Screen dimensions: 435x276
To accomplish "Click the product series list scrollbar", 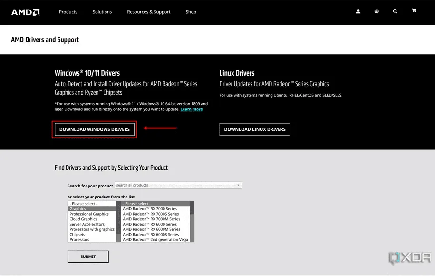I will (192, 221).
